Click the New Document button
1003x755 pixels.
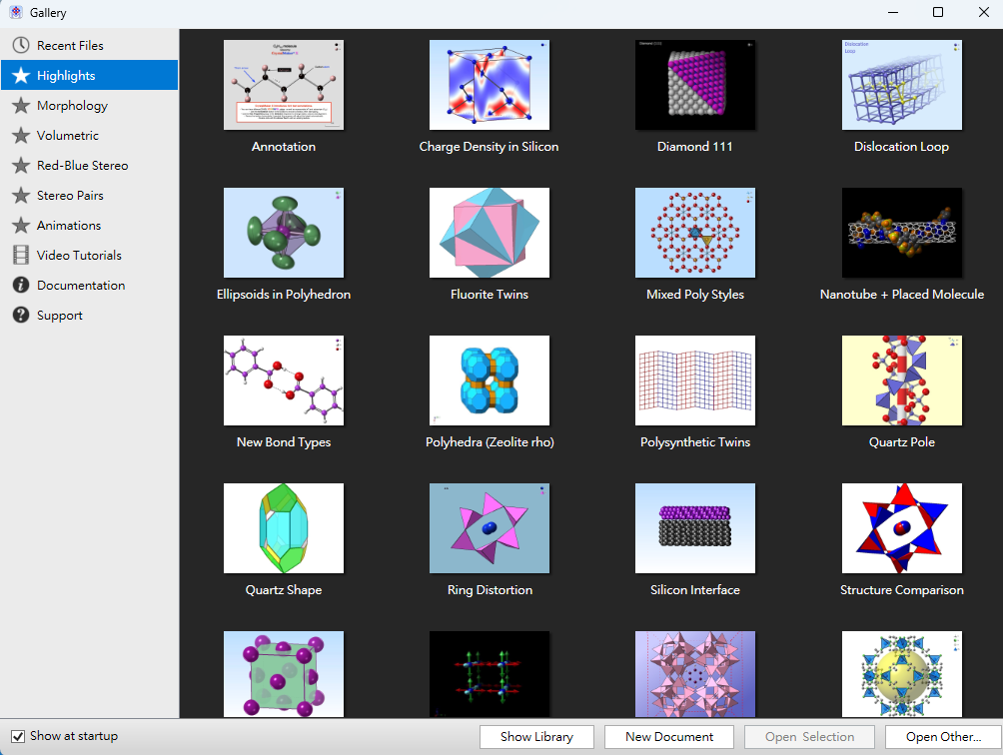(x=669, y=736)
